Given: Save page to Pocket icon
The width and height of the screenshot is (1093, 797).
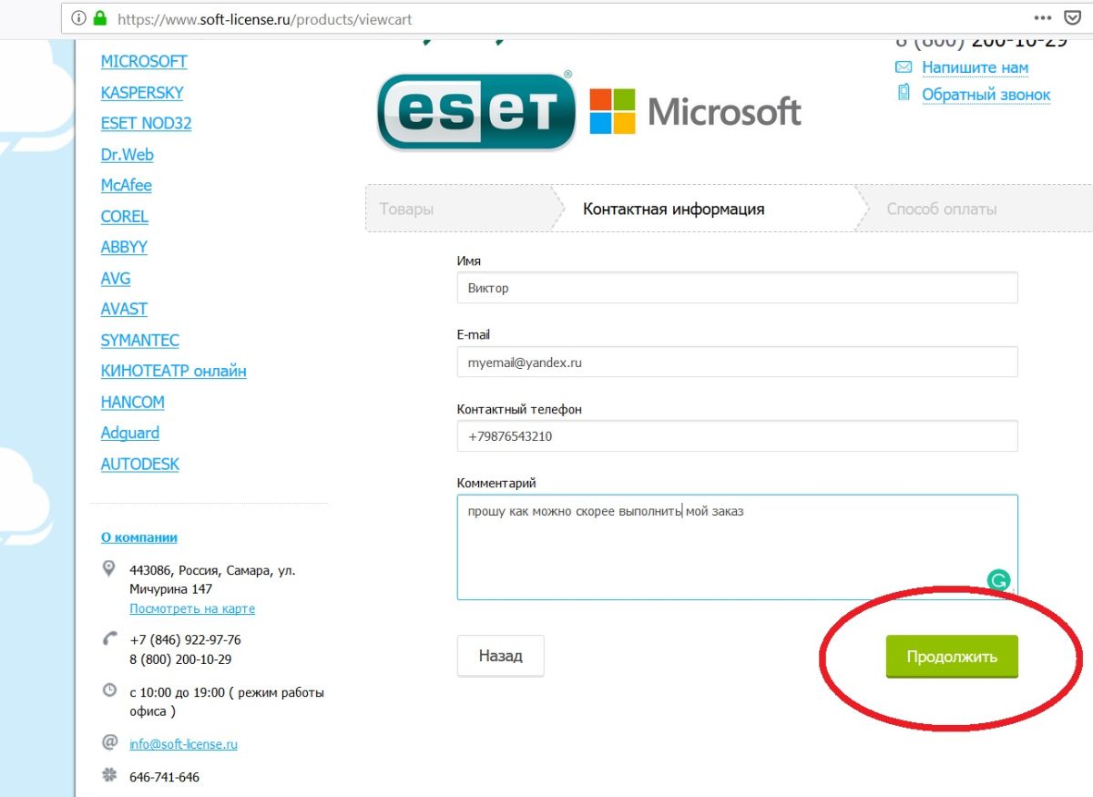Looking at the screenshot, I should [x=1072, y=17].
